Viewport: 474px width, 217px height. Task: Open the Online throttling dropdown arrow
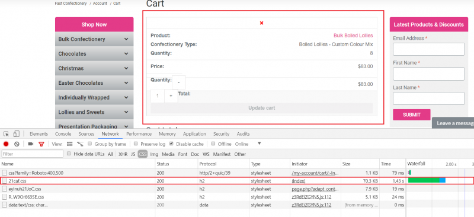click(x=259, y=143)
